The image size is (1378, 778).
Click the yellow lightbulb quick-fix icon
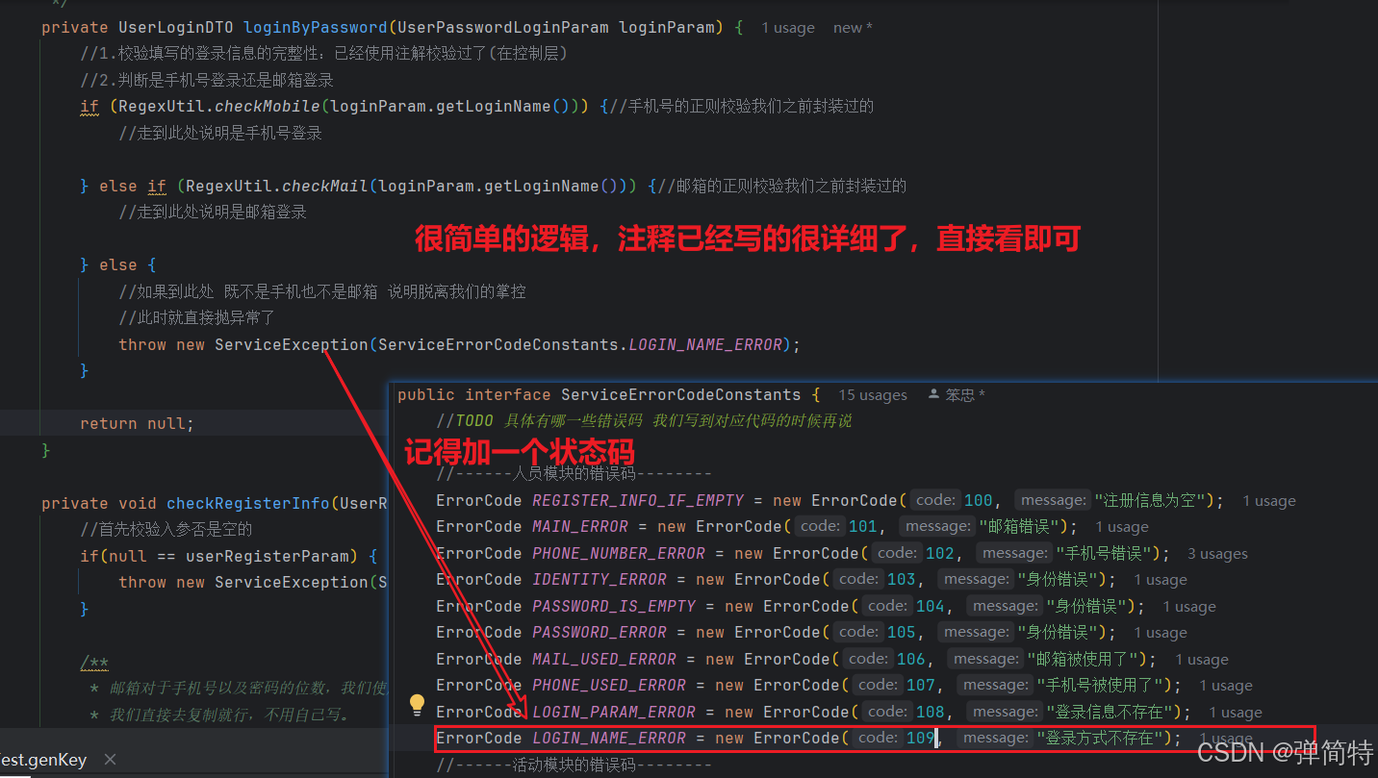(417, 705)
